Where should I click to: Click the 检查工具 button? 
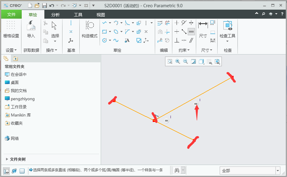[228, 31]
